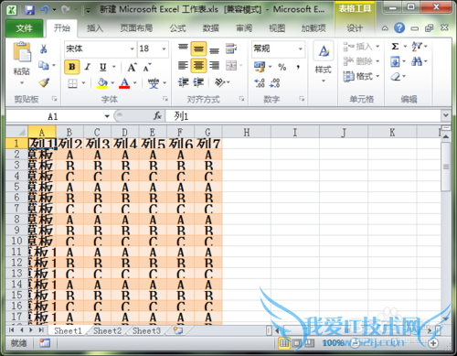Click the Select All corner button

click(16, 132)
